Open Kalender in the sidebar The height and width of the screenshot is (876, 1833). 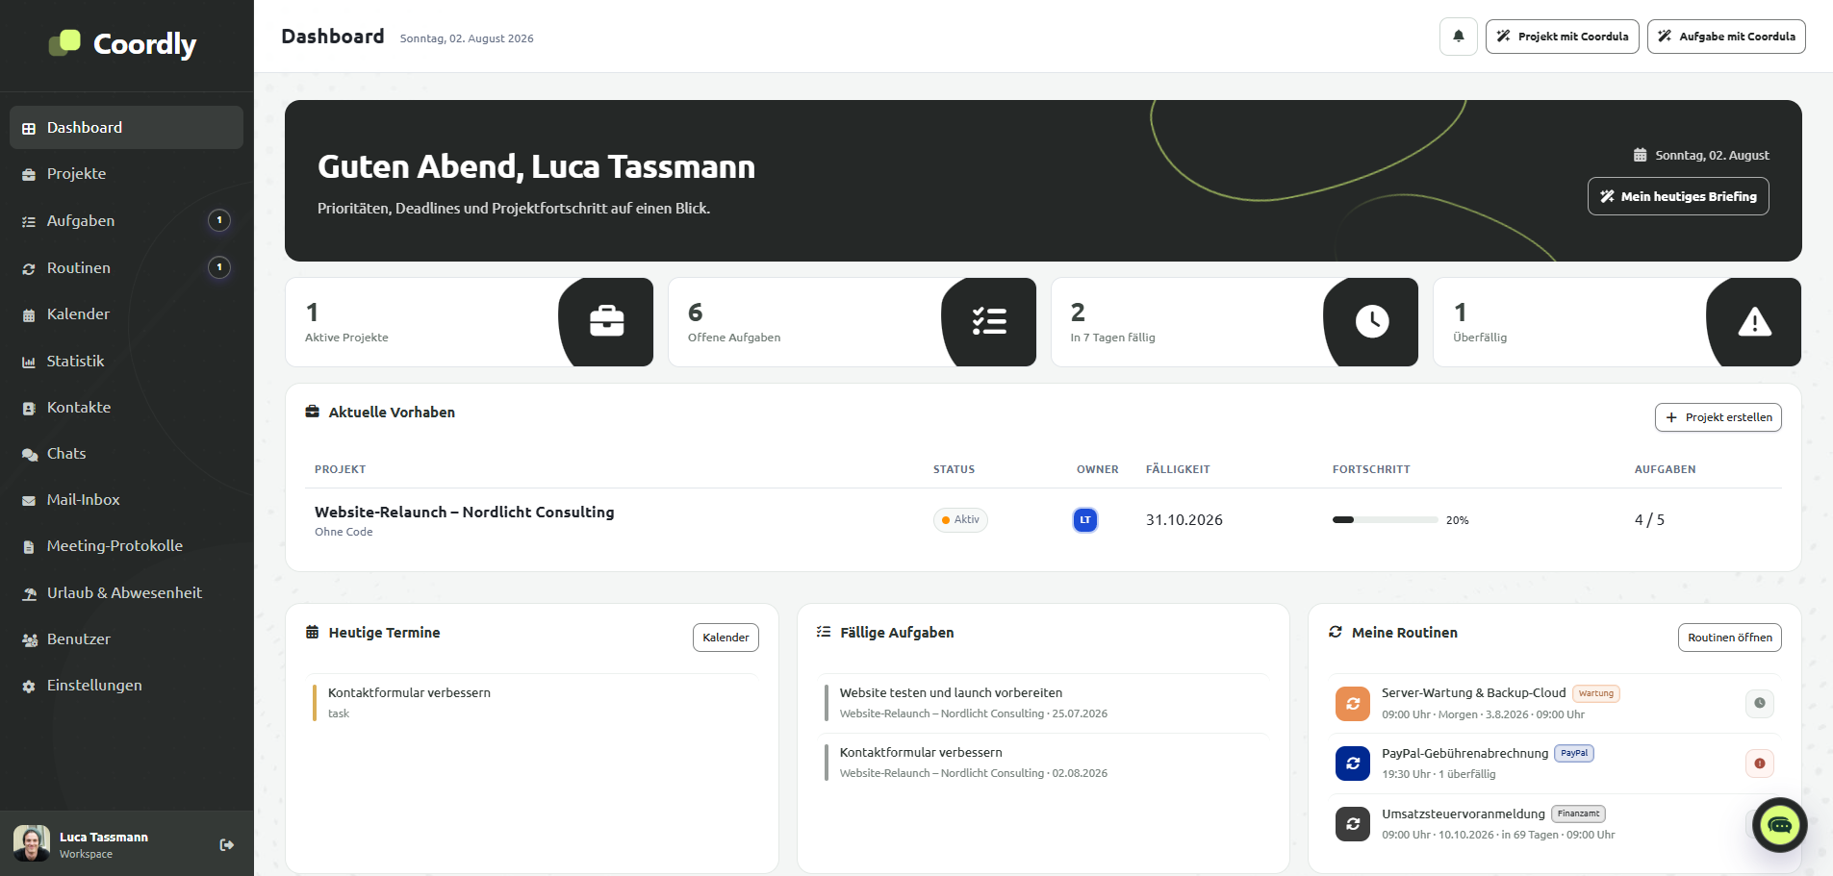click(126, 314)
